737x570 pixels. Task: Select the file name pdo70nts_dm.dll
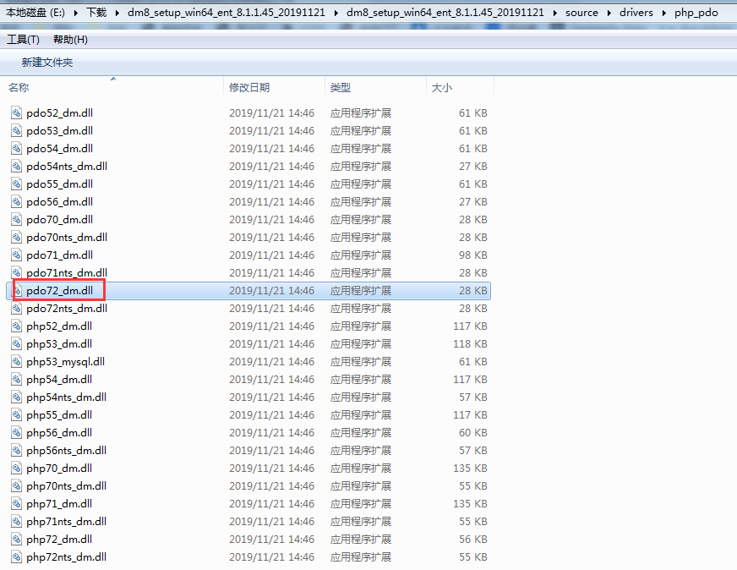point(67,237)
